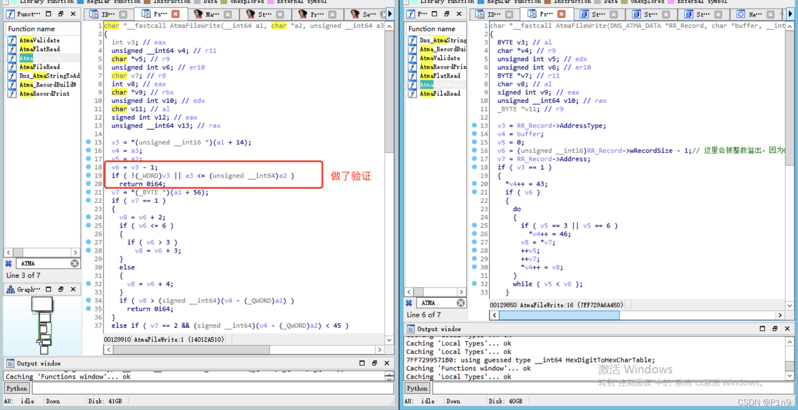798x410 pixels.
Task: Click the Graph overview thumbnail
Action: click(x=43, y=325)
